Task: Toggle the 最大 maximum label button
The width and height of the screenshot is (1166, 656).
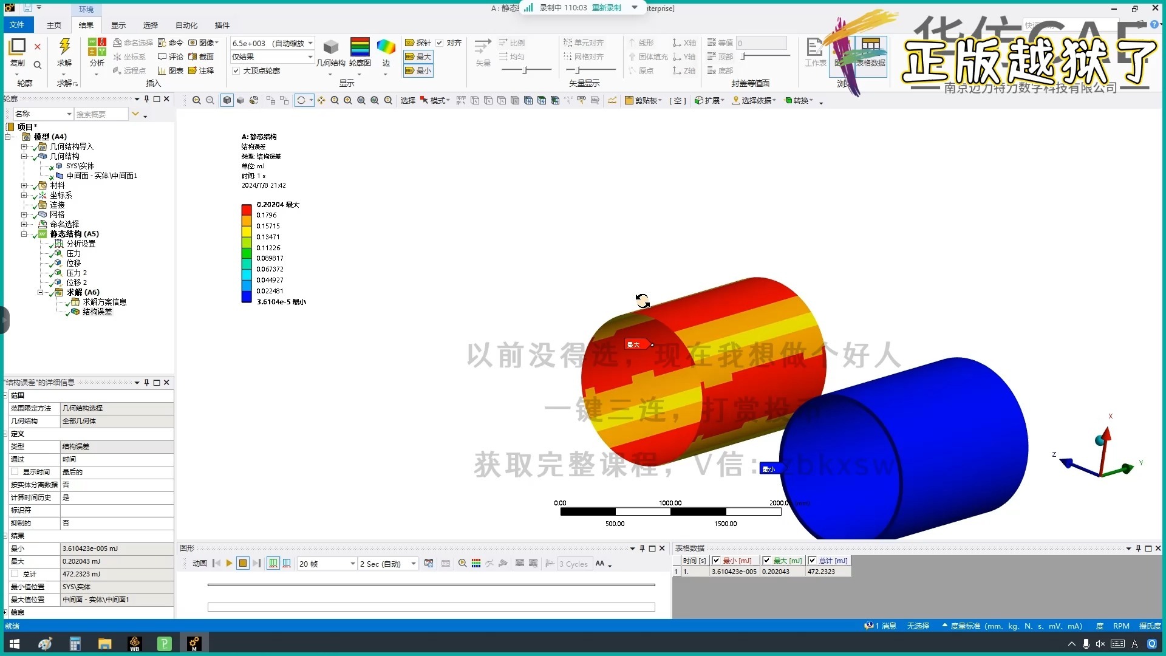Action: 418,56
